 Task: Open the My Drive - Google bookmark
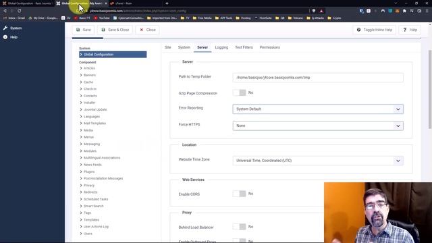pos(43,18)
